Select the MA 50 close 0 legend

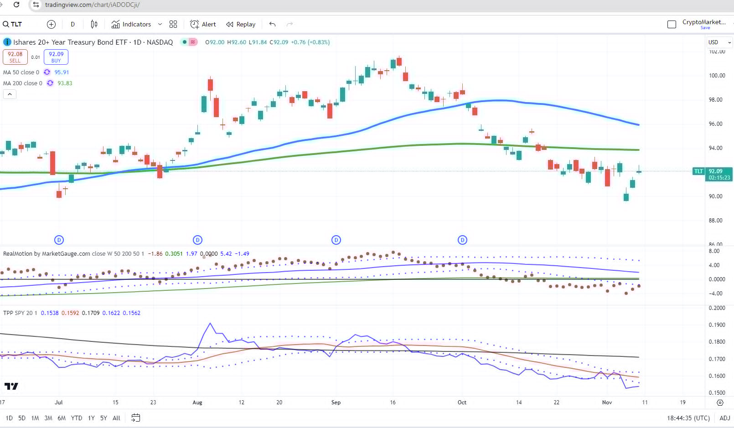point(21,72)
